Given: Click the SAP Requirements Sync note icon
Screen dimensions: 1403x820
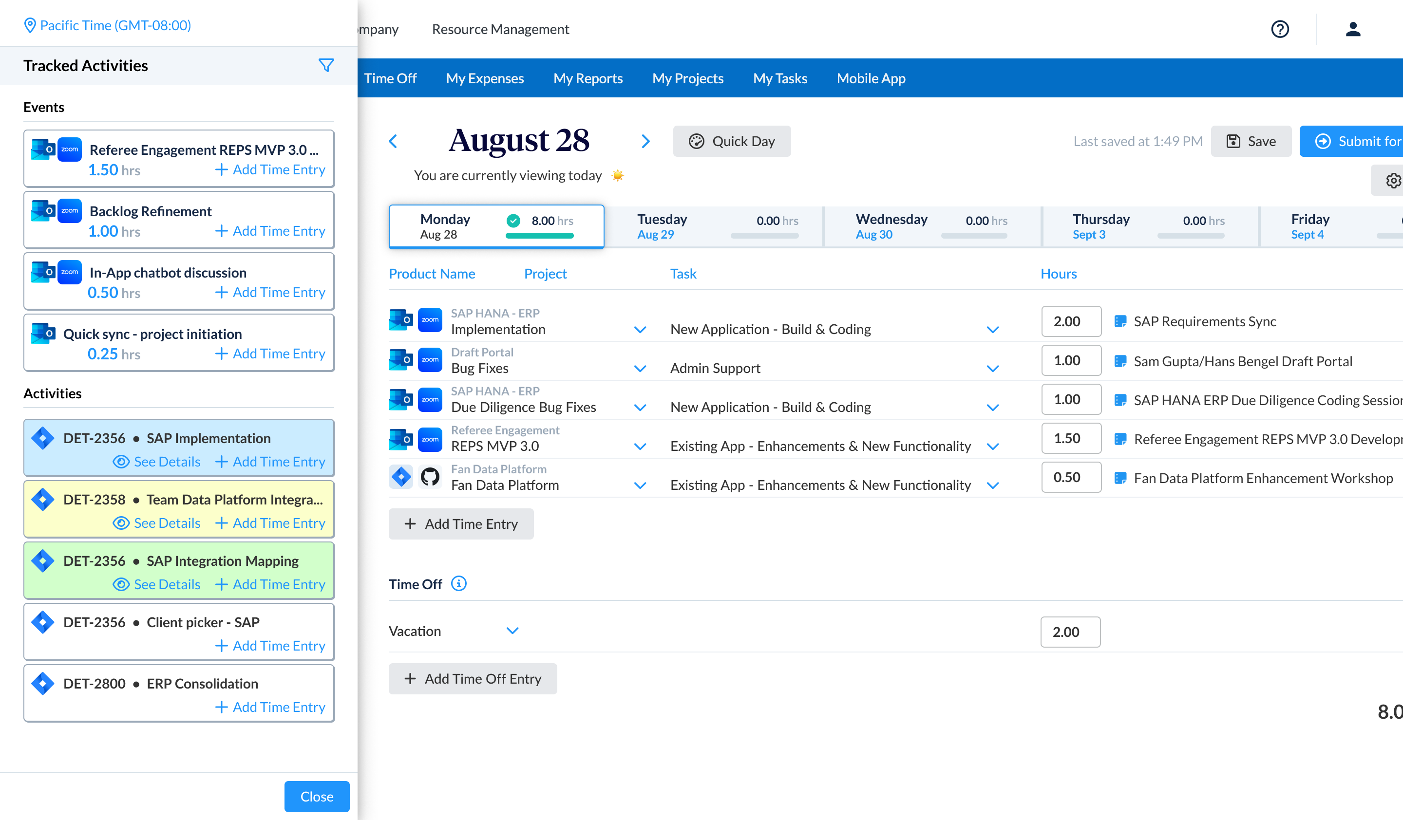Looking at the screenshot, I should [x=1119, y=321].
